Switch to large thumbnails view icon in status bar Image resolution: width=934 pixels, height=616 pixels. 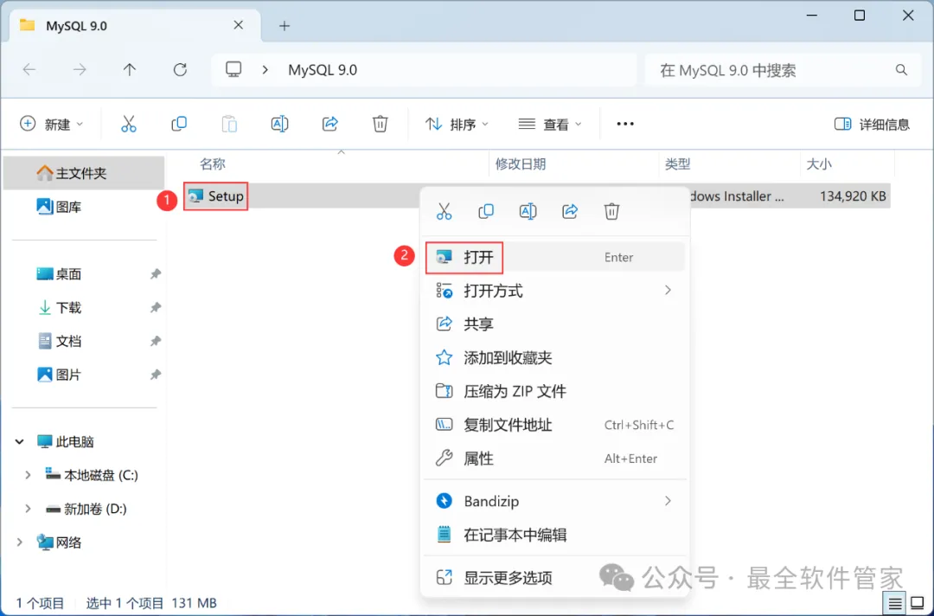point(918,604)
